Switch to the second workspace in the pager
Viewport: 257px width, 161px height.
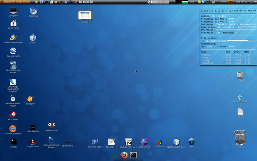(x=155, y=2)
